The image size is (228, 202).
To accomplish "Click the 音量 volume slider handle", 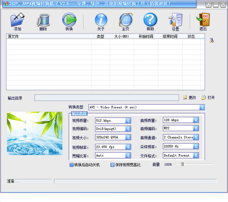I will coord(182,164).
